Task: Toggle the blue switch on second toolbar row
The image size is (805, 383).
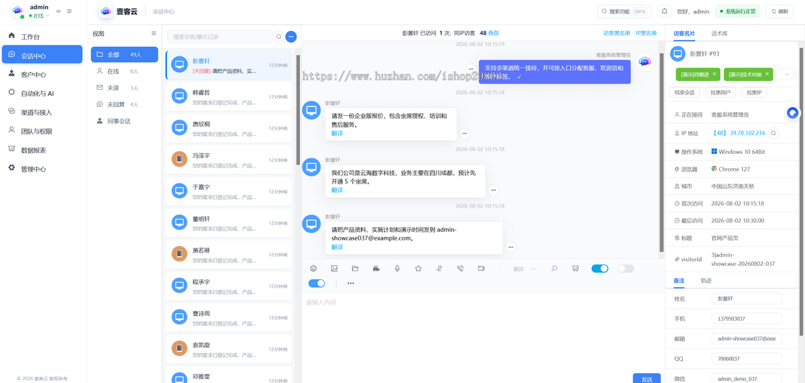Action: click(317, 283)
